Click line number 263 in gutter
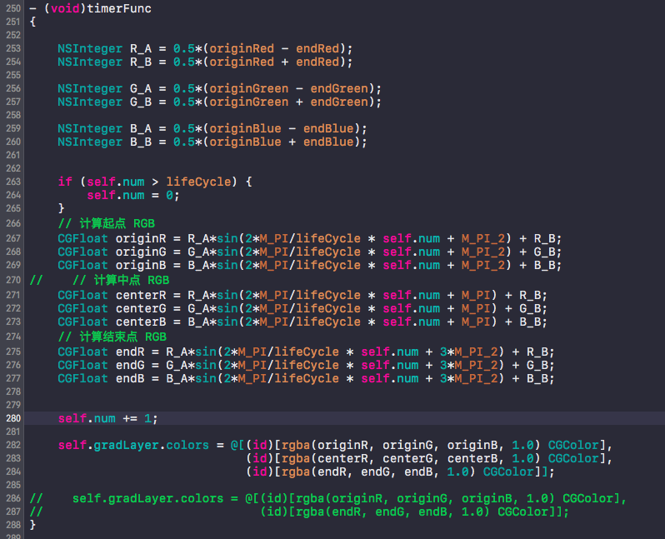The height and width of the screenshot is (539, 665). pyautogui.click(x=13, y=182)
